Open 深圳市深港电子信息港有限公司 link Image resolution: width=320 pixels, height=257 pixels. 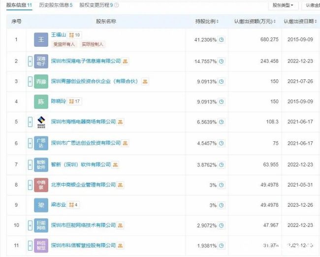(x=86, y=61)
